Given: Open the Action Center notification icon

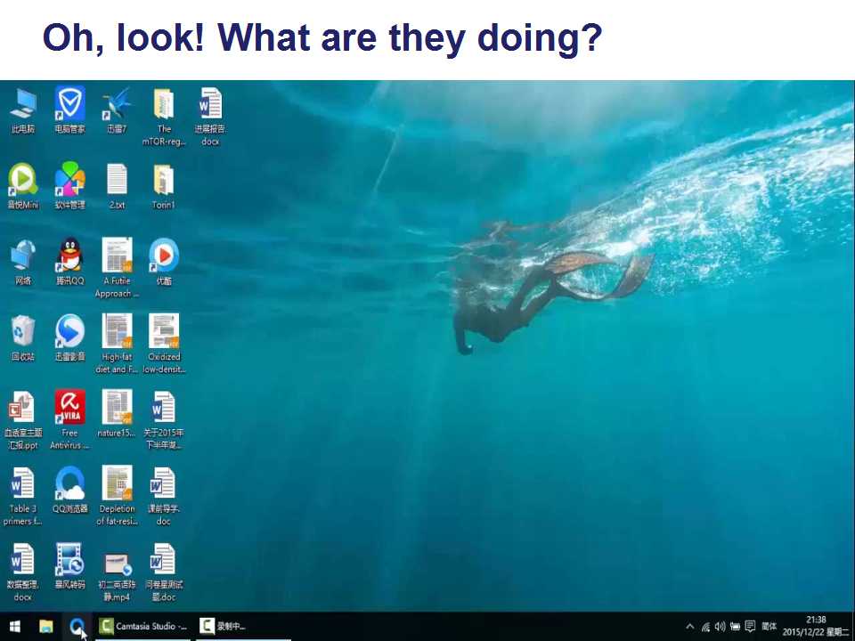Looking at the screenshot, I should coord(750,627).
